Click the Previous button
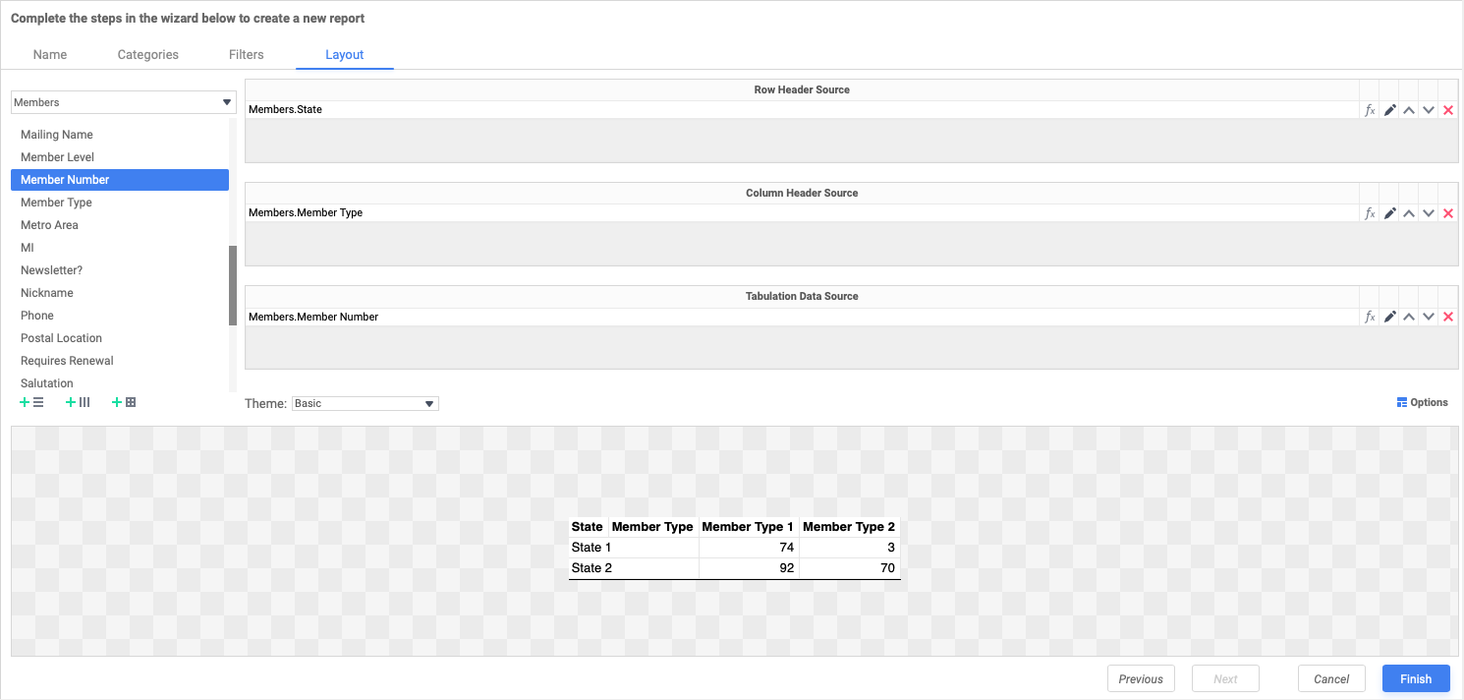 coord(1141,678)
